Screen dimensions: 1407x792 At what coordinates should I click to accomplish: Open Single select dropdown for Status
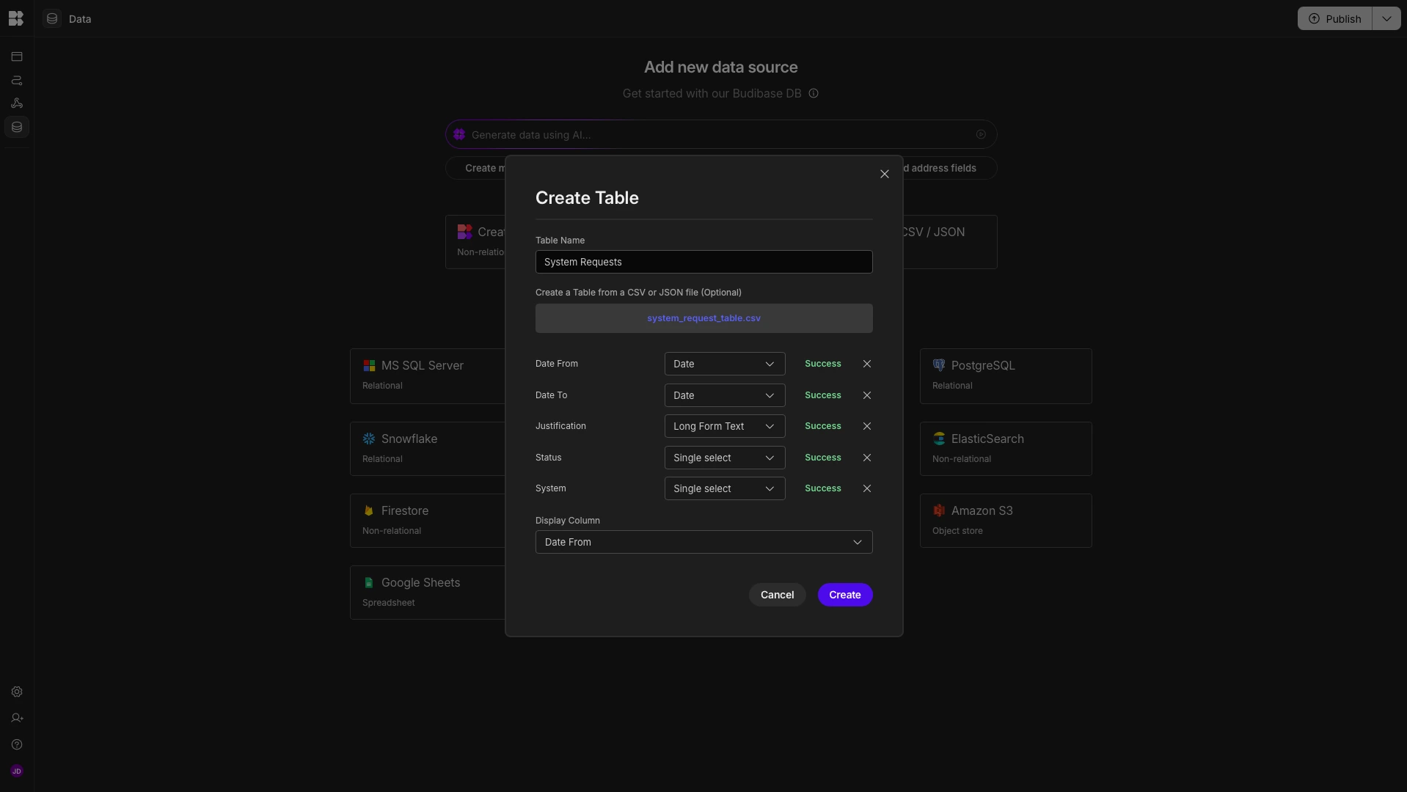coord(725,458)
